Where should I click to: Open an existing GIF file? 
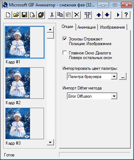[16, 15]
